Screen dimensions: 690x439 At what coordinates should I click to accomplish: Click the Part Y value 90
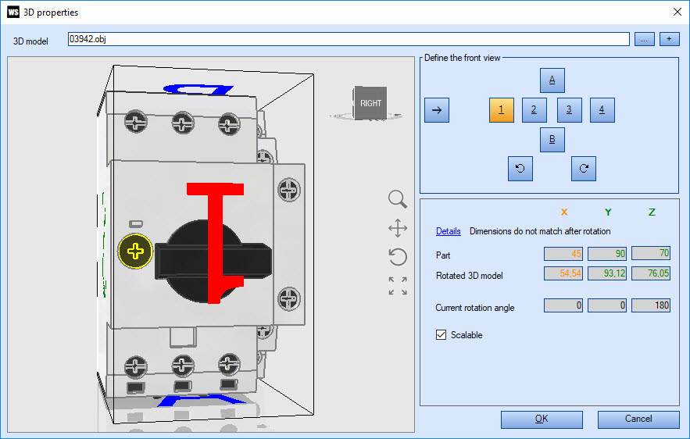tap(607, 253)
